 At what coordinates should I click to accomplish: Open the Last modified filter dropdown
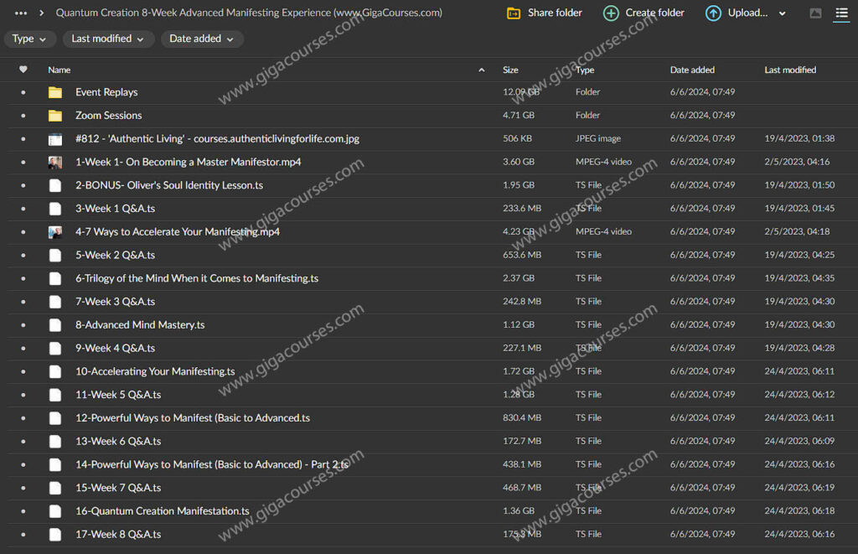[x=107, y=39]
